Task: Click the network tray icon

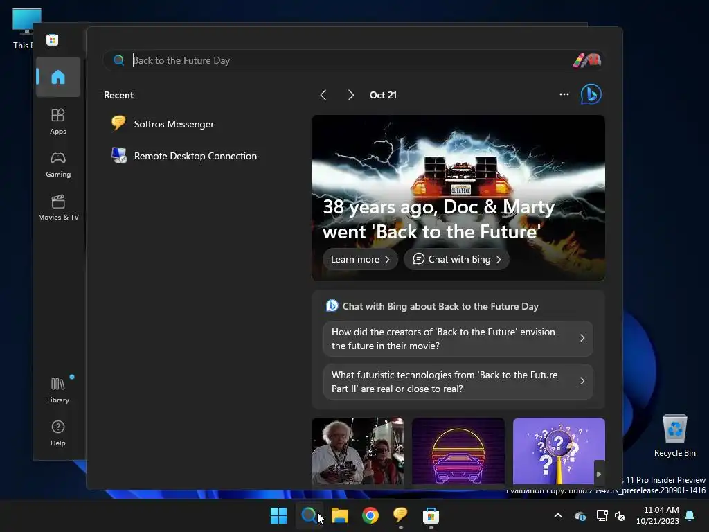Action: tap(602, 515)
